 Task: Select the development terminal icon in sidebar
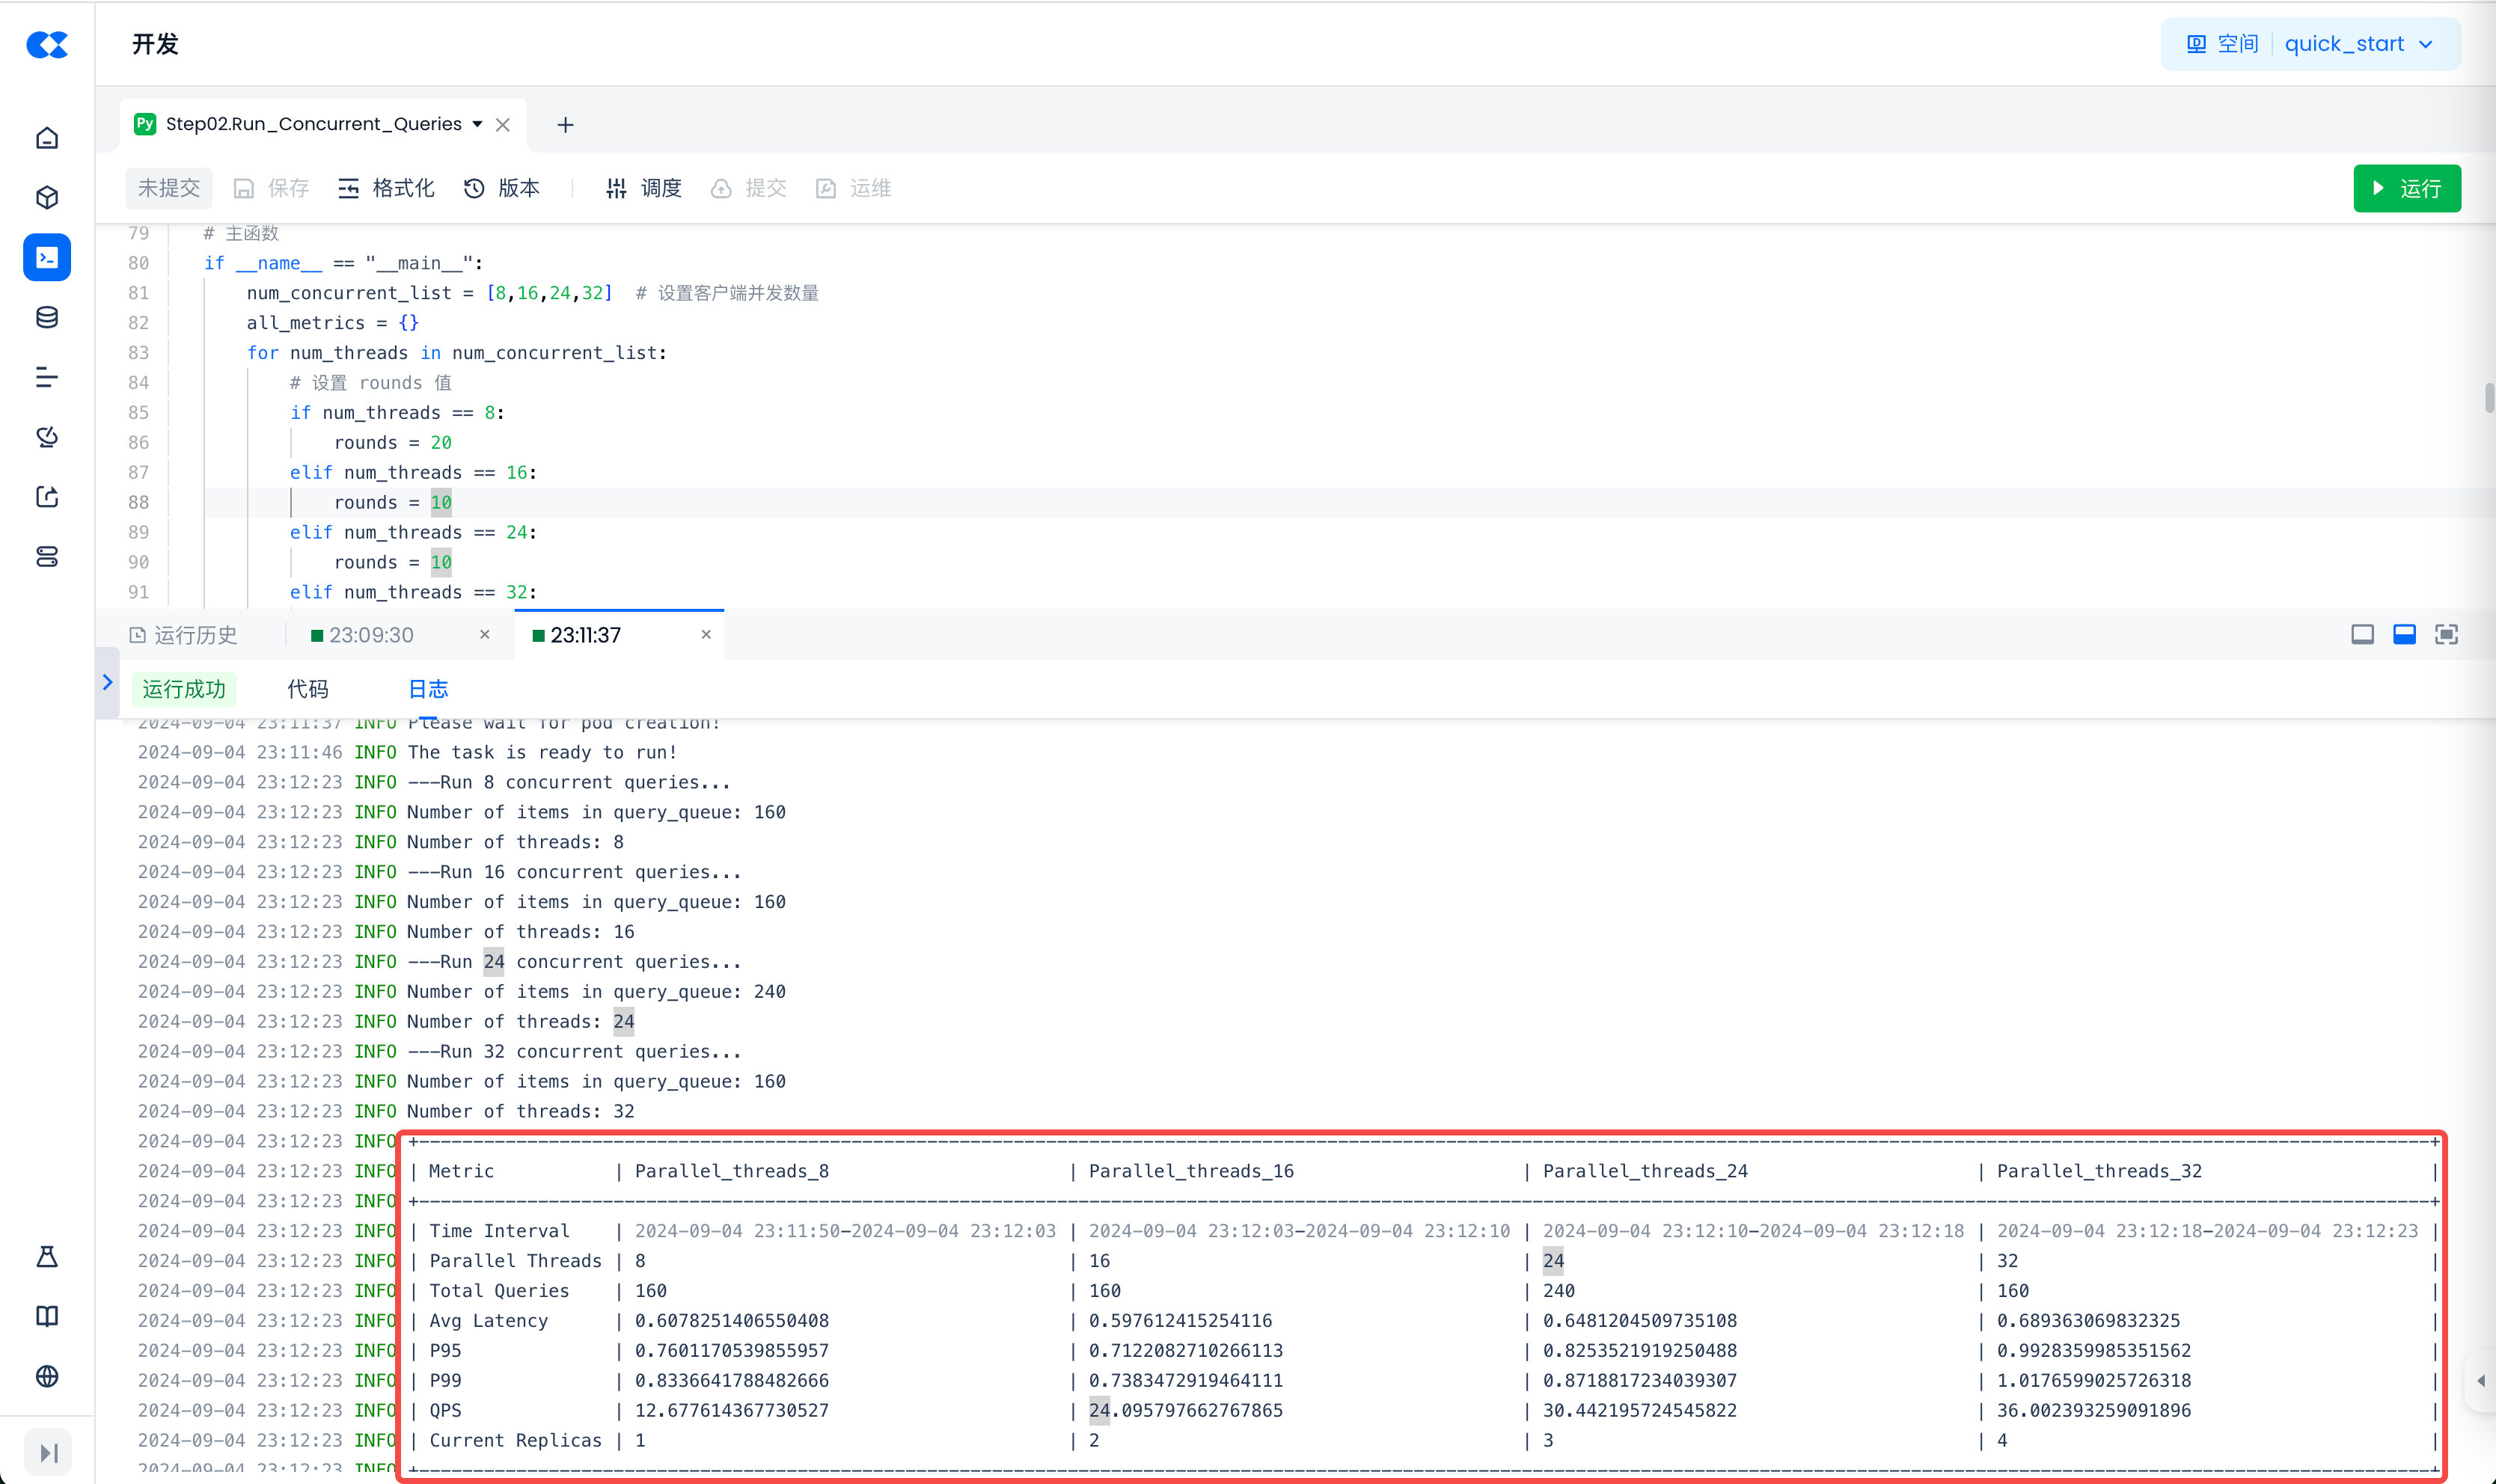coord(47,257)
